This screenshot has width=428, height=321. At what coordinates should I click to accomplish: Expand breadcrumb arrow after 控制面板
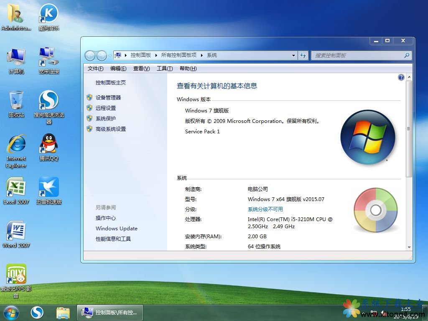pyautogui.click(x=156, y=56)
